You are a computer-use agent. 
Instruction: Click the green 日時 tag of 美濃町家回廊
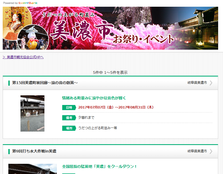click(69, 107)
